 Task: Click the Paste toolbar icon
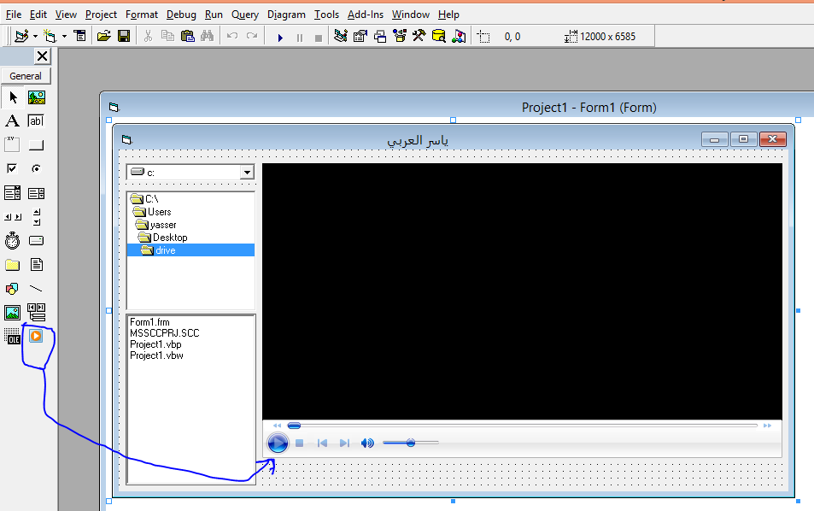(187, 37)
